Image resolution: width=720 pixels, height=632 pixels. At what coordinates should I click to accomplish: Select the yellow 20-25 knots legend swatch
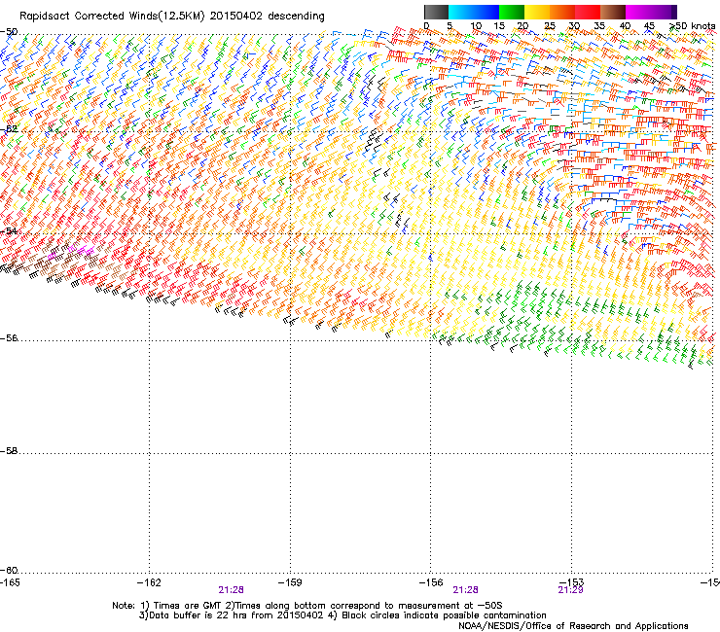coord(537,12)
